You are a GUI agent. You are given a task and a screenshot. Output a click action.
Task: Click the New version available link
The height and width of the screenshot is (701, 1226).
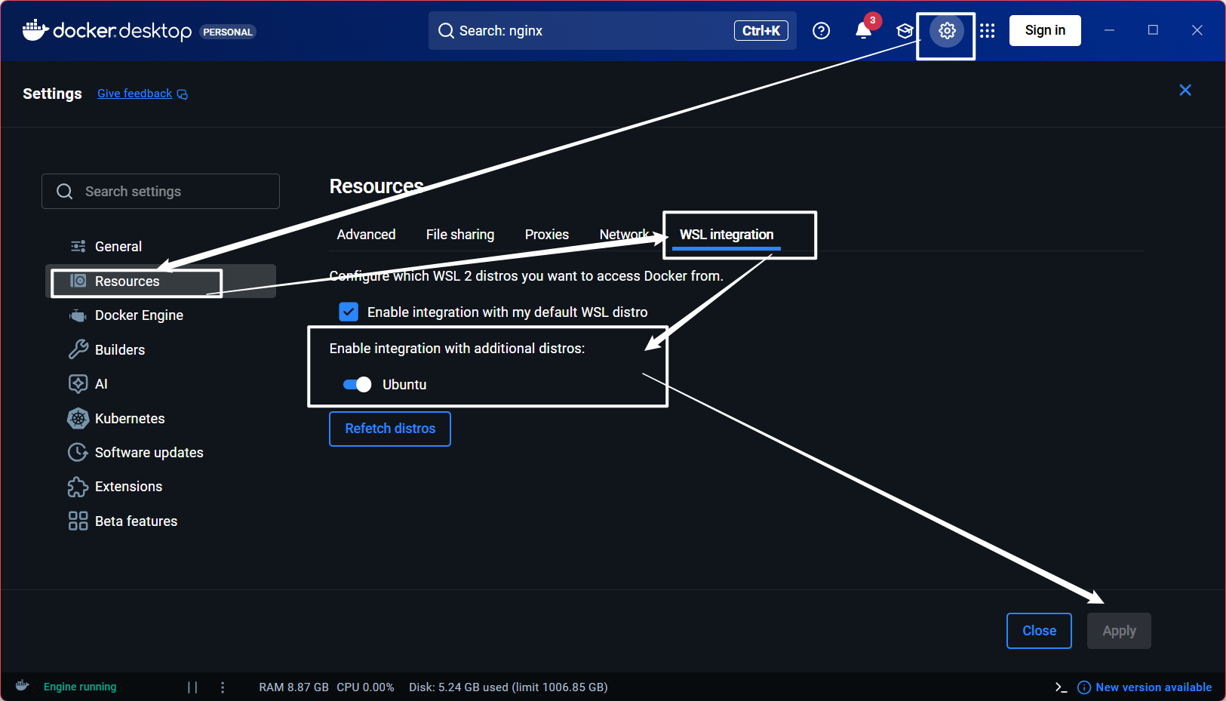[x=1154, y=687]
